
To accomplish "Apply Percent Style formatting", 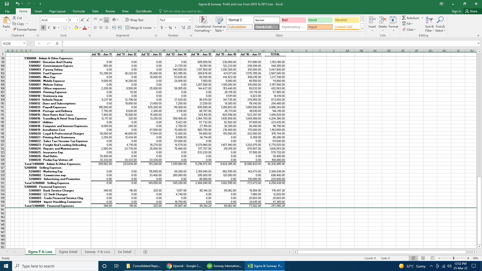I will (x=170, y=28).
